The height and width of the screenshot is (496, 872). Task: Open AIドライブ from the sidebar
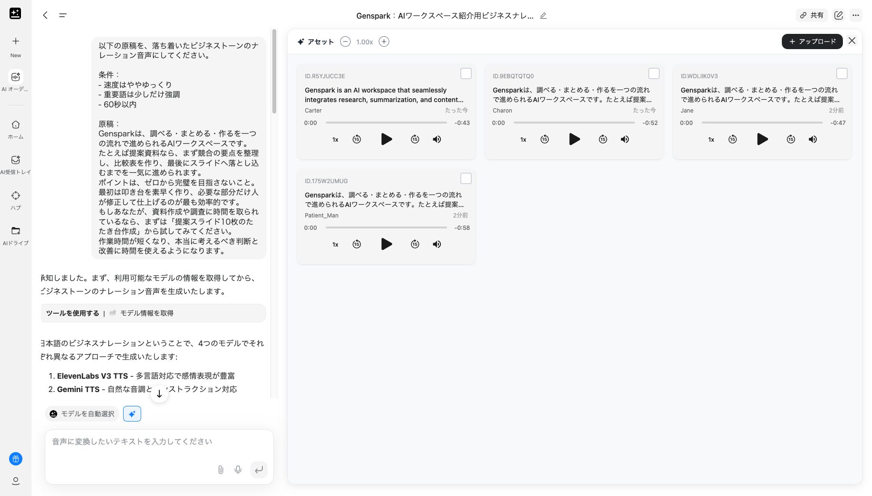(16, 236)
